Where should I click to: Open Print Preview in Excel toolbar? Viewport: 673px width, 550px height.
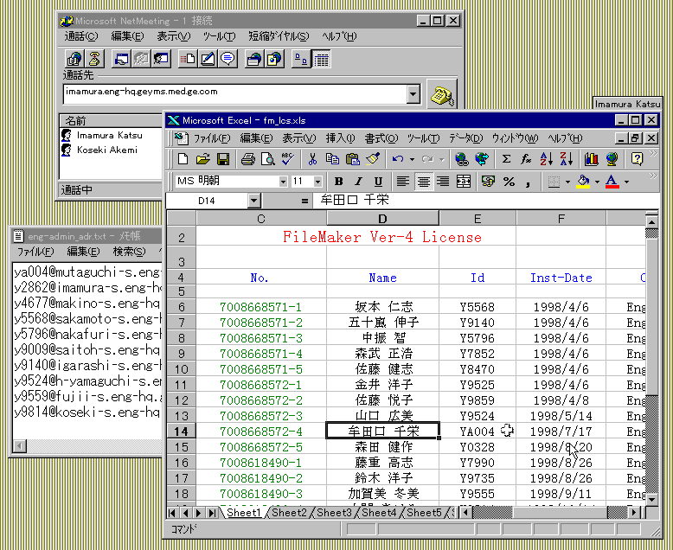click(268, 159)
